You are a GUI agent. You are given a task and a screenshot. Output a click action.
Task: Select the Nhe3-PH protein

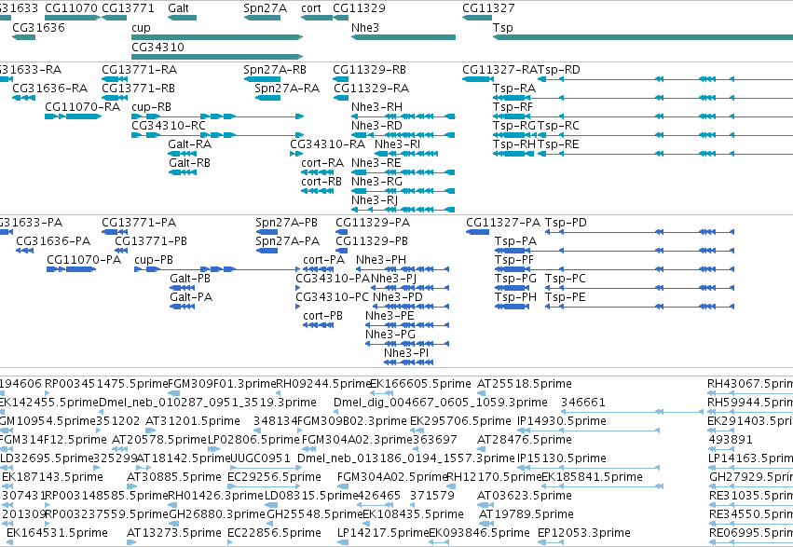pos(403,269)
